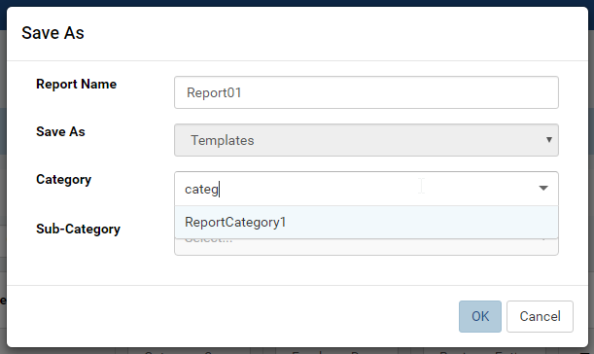Click the 'Report Name' label
This screenshot has height=354, width=594.
(x=76, y=85)
